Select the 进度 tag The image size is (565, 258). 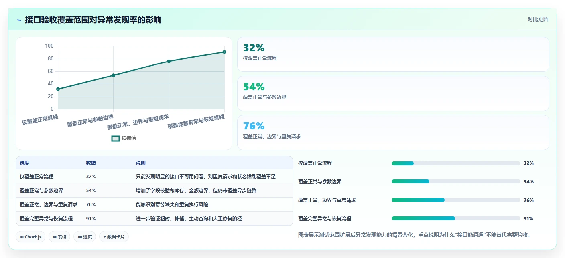85,237
